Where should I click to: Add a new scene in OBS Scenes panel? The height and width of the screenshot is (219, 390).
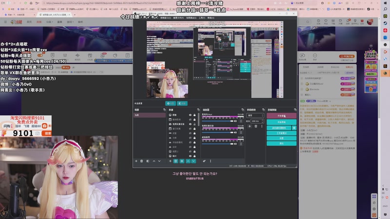tap(136, 161)
